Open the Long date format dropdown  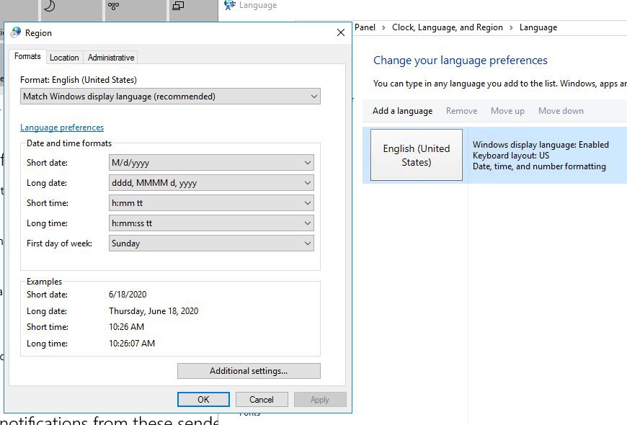[211, 183]
